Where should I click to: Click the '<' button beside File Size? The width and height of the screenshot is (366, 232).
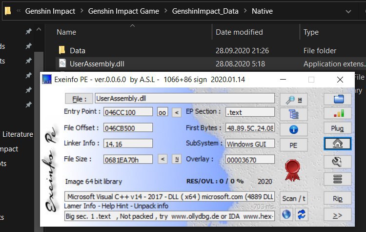tap(163, 159)
